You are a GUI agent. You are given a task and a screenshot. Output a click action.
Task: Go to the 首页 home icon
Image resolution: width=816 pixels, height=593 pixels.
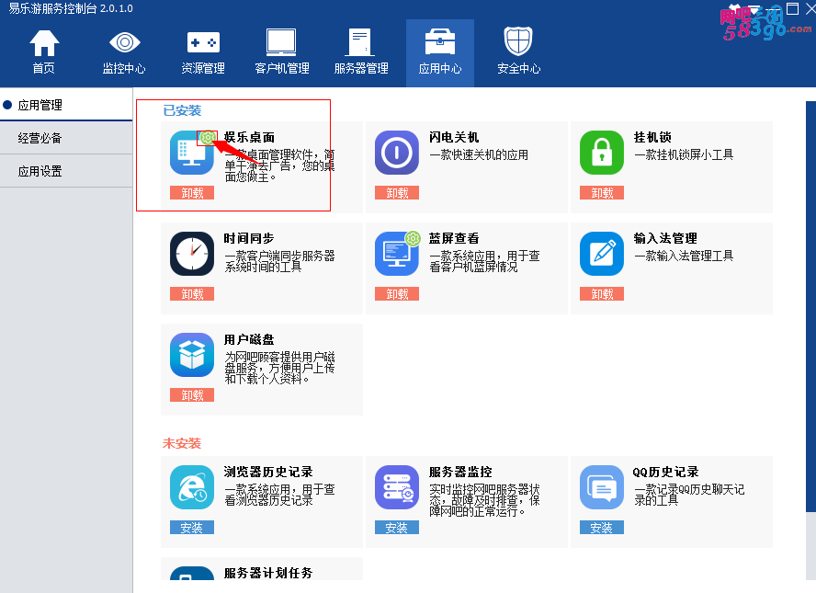tap(44, 43)
